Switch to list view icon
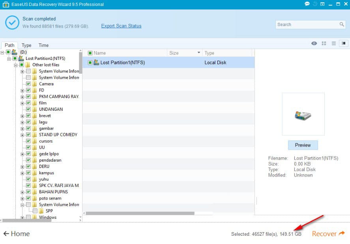The width and height of the screenshot is (350, 244). 334,43
